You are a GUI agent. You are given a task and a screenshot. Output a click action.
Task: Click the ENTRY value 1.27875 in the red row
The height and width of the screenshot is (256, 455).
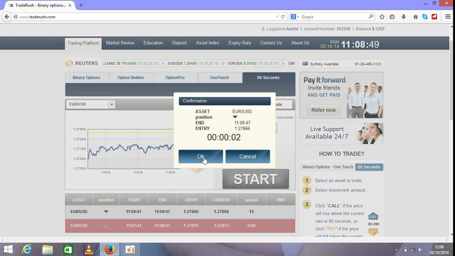(191, 225)
